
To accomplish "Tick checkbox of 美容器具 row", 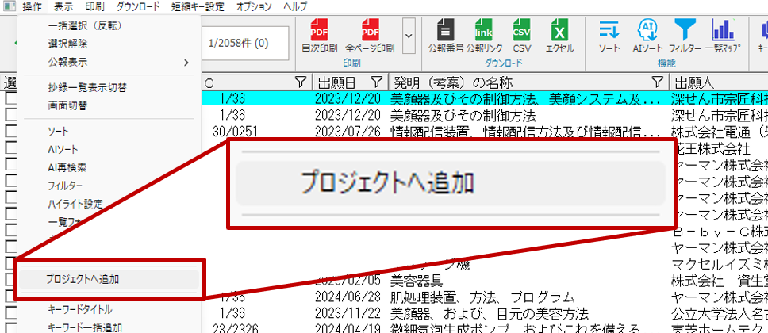I will (x=11, y=281).
